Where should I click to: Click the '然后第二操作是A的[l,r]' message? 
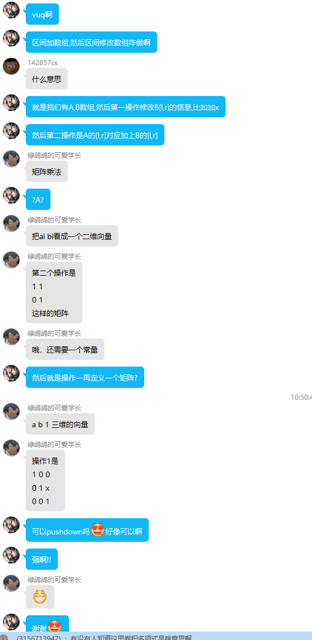tap(95, 135)
